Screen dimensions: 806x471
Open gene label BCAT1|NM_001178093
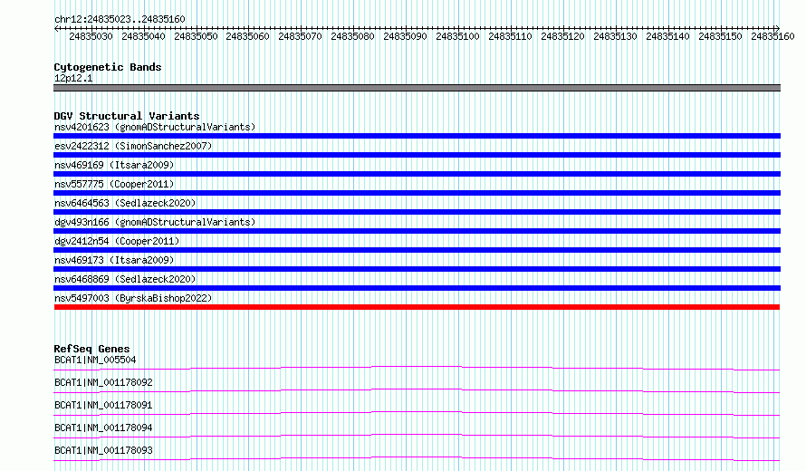point(103,450)
